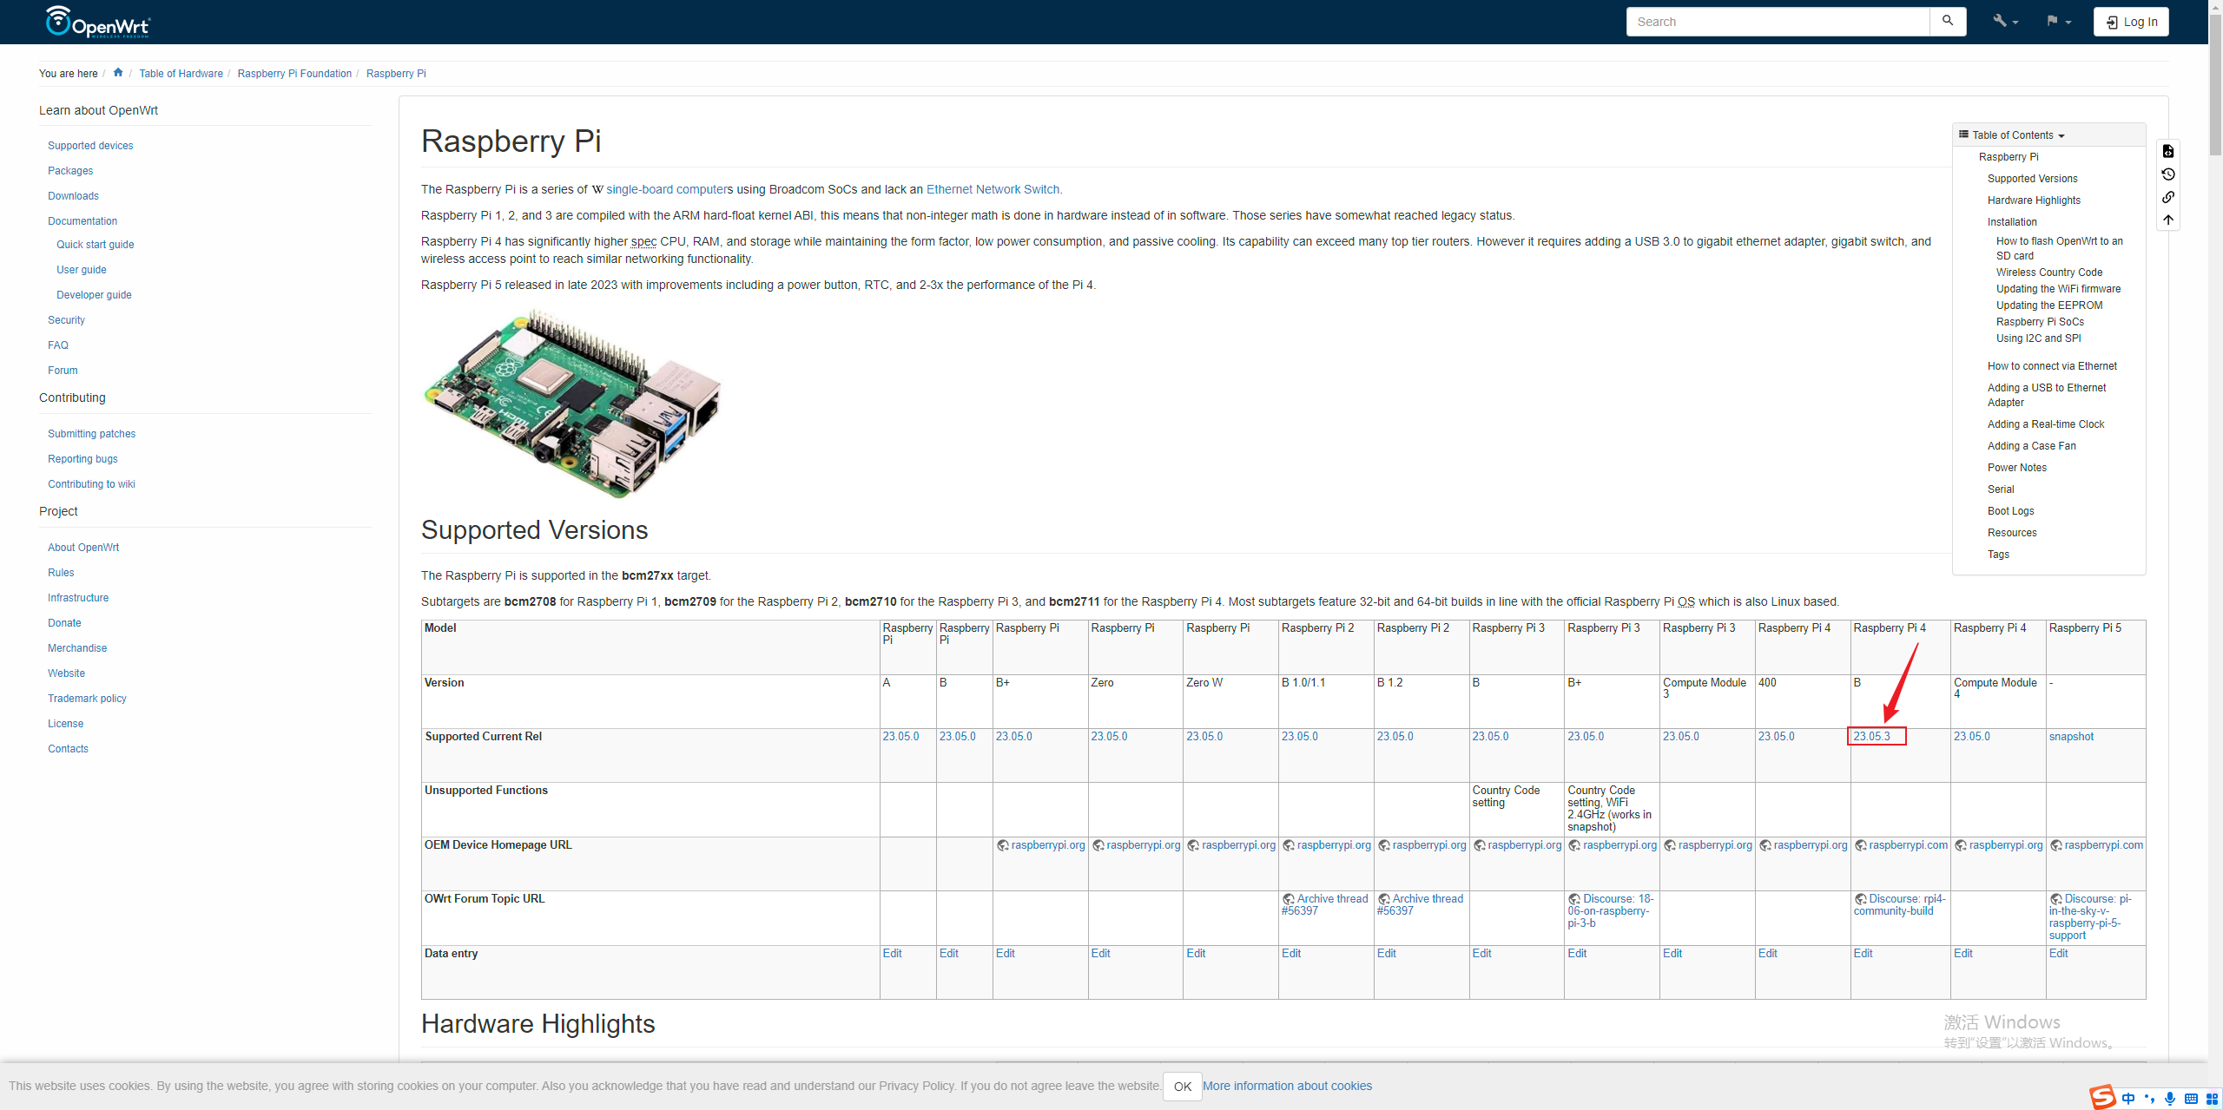This screenshot has width=2223, height=1110.
Task: Open Discourse 18-06-on-raspberry-pi-3-b link
Action: [1611, 911]
